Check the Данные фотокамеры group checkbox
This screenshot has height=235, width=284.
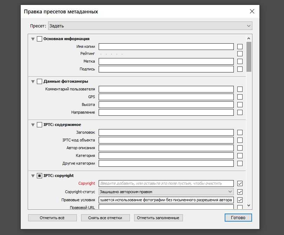click(x=39, y=82)
